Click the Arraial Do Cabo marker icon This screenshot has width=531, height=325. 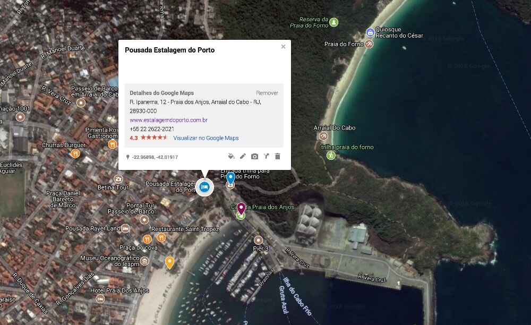coord(323,136)
